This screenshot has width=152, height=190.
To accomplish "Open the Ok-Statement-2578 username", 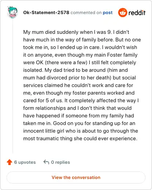I will tap(46, 13).
